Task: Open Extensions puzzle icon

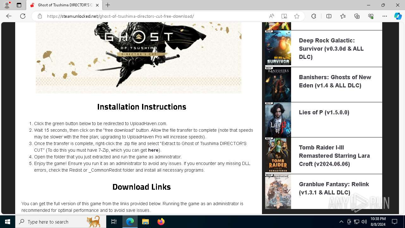Action: point(314,16)
